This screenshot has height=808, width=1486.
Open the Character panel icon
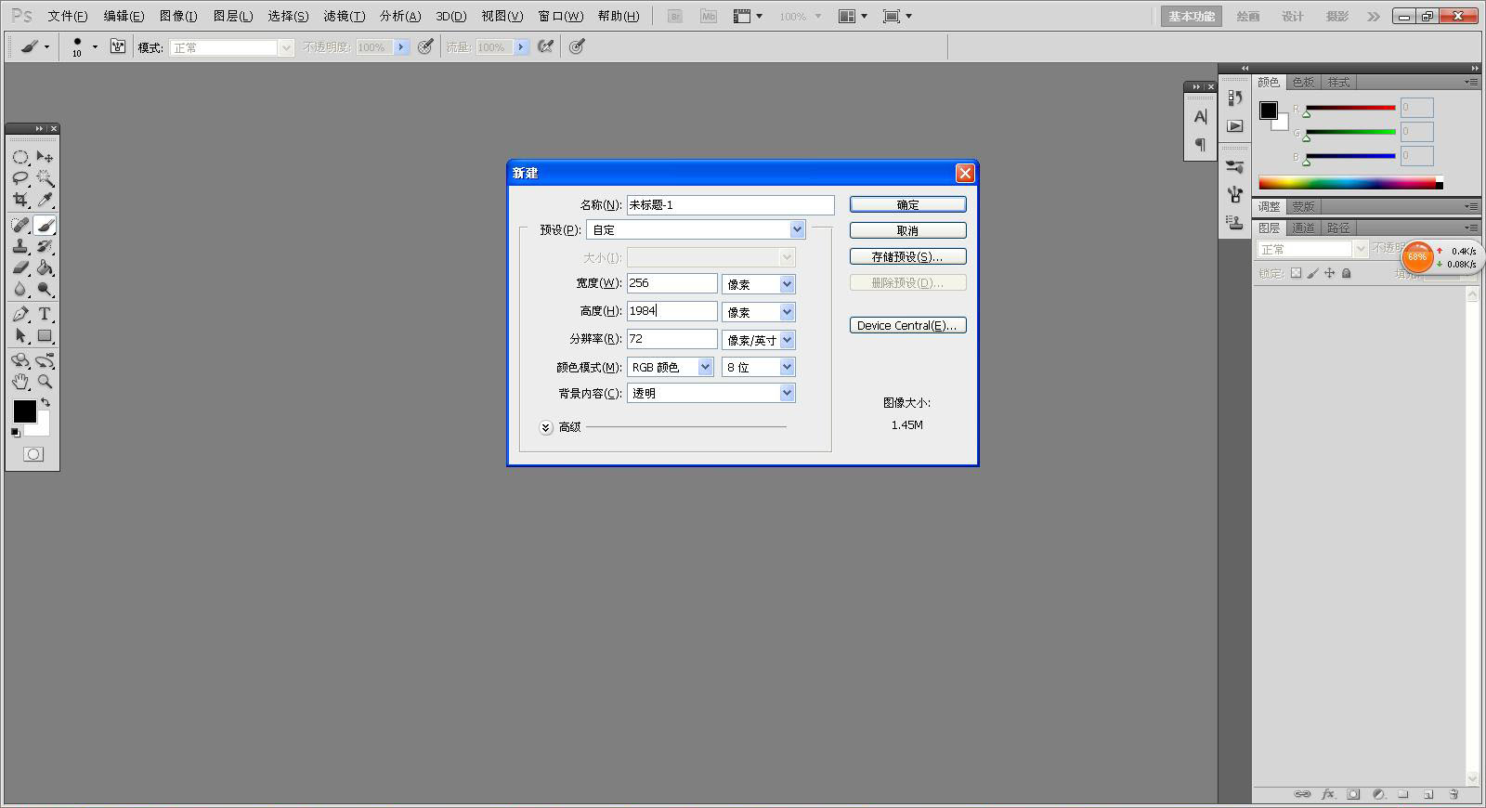tap(1200, 117)
